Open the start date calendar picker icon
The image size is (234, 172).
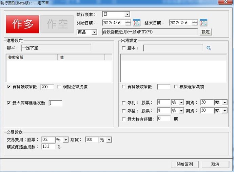(x=137, y=23)
